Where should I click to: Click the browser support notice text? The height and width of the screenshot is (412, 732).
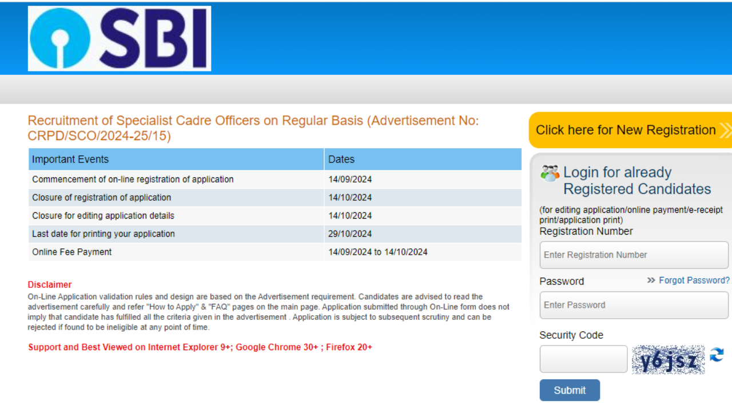click(200, 347)
